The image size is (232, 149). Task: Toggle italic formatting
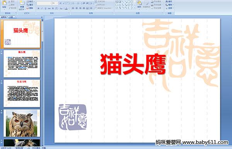[42, 9]
